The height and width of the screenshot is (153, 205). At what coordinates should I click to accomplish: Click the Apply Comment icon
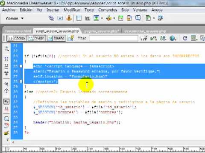click(x=6, y=119)
